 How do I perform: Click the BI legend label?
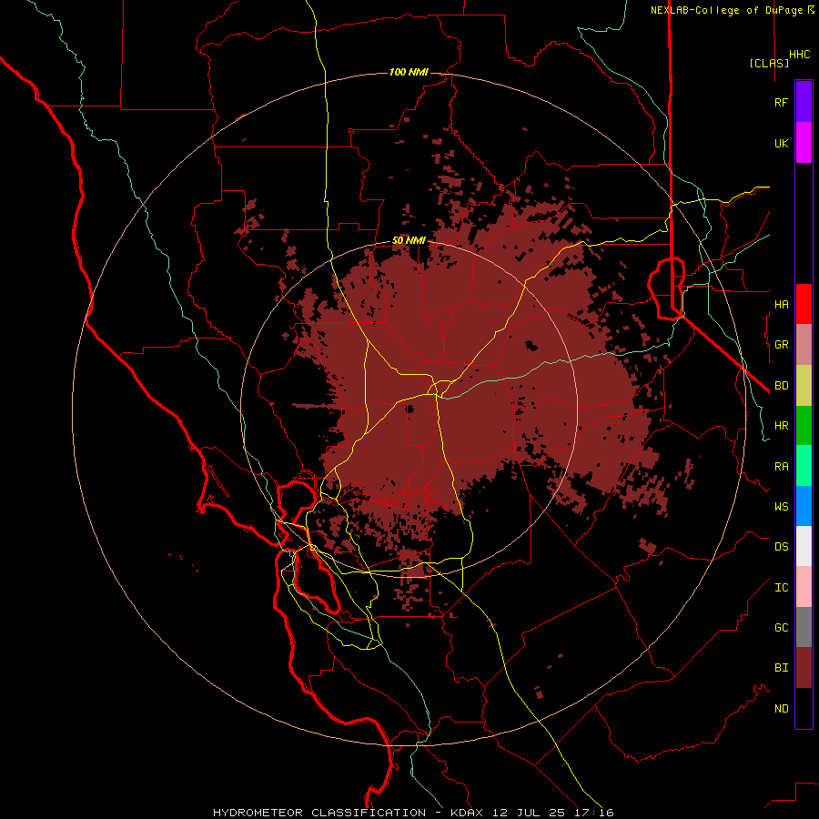click(781, 668)
